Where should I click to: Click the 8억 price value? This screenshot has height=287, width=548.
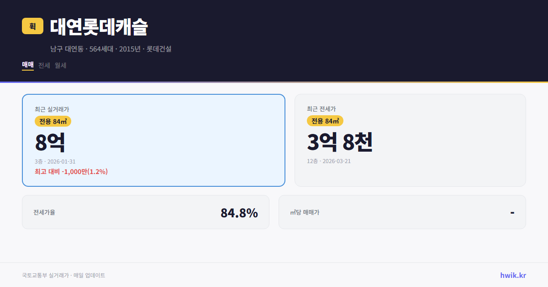click(x=50, y=142)
